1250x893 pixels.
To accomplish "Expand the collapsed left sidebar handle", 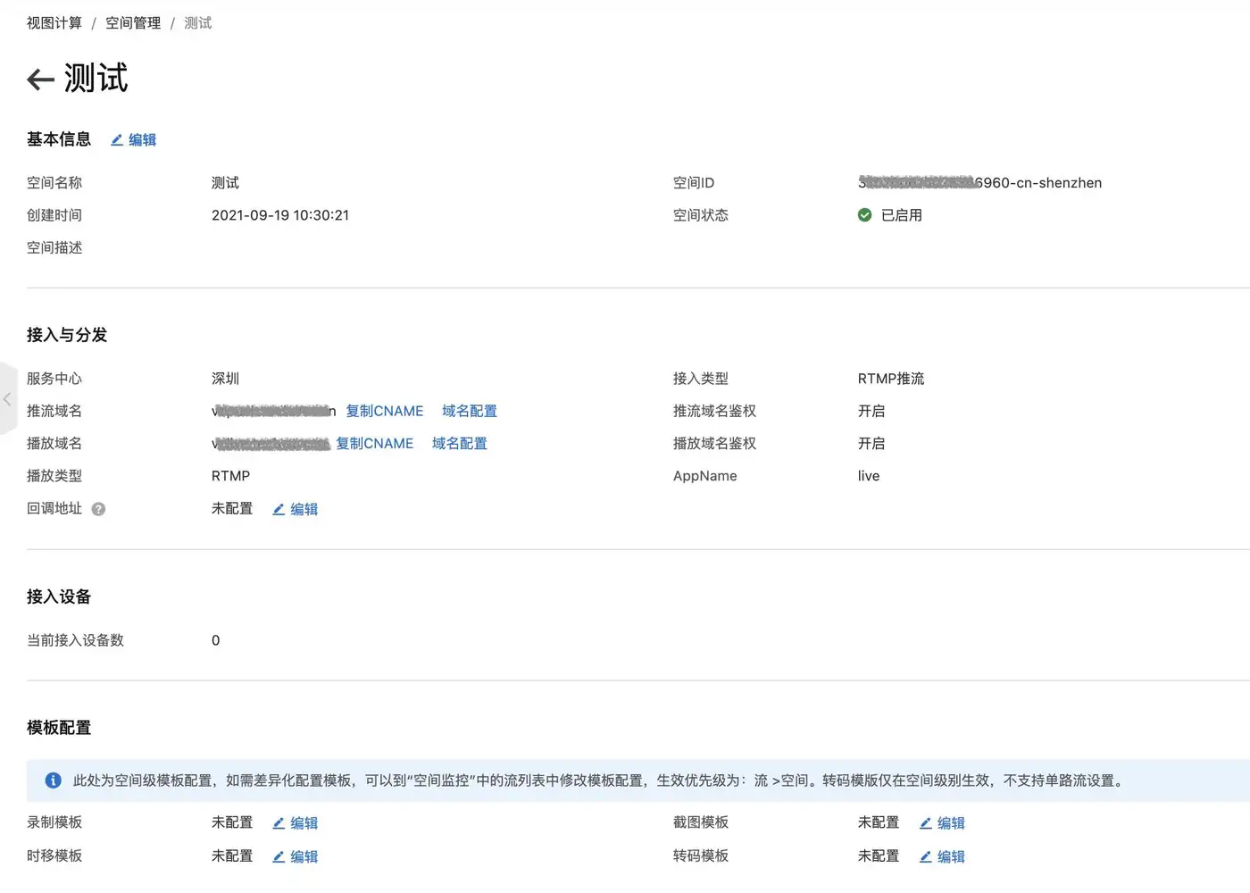I will pyautogui.click(x=7, y=399).
